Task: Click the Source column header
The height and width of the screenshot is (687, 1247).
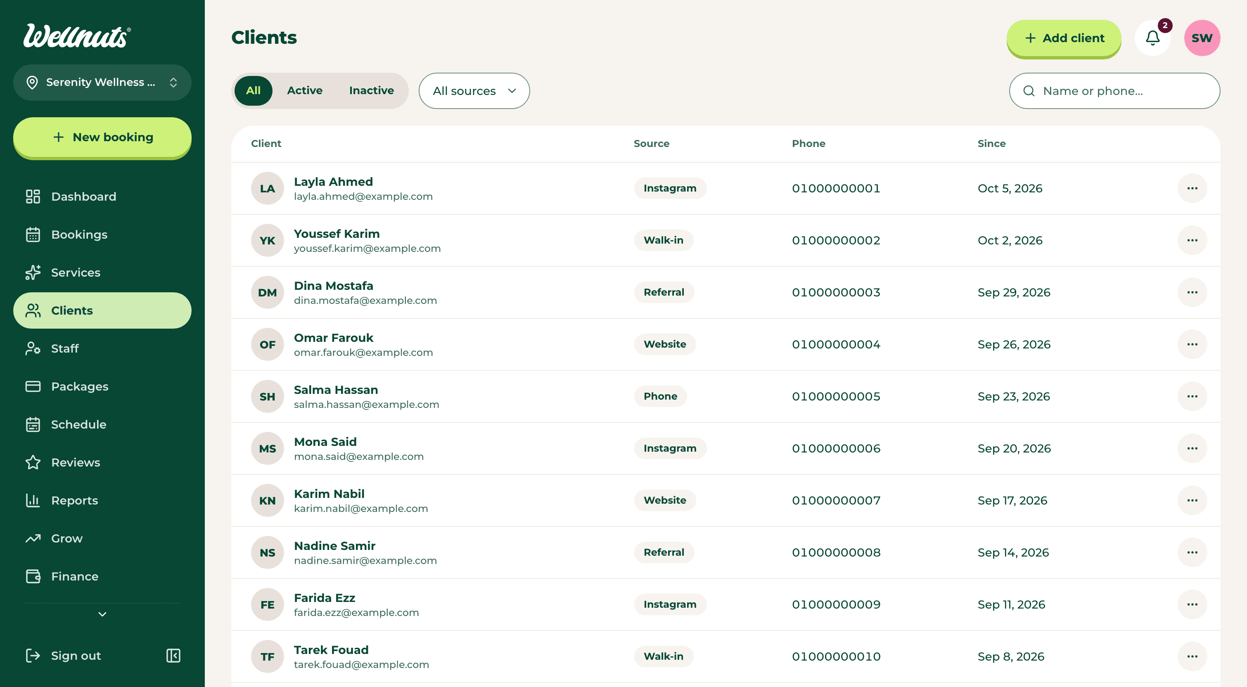Action: point(652,143)
